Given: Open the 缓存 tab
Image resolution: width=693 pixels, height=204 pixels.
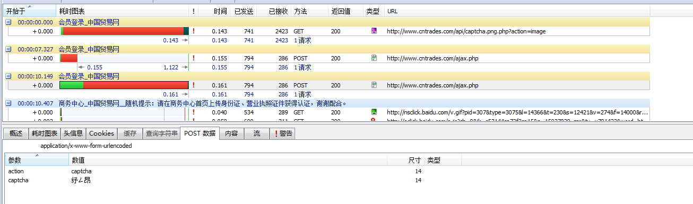Looking at the screenshot, I should [129, 134].
